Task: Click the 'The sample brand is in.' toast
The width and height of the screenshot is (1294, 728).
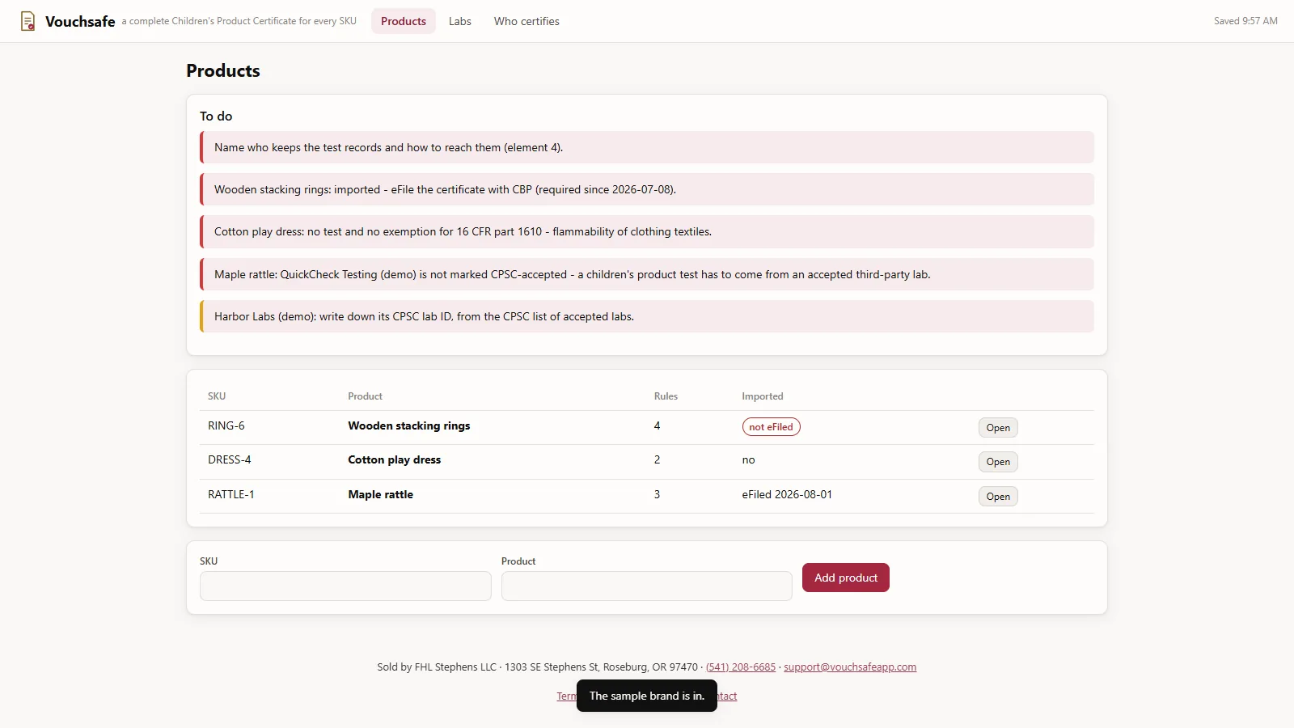Action: pyautogui.click(x=647, y=696)
